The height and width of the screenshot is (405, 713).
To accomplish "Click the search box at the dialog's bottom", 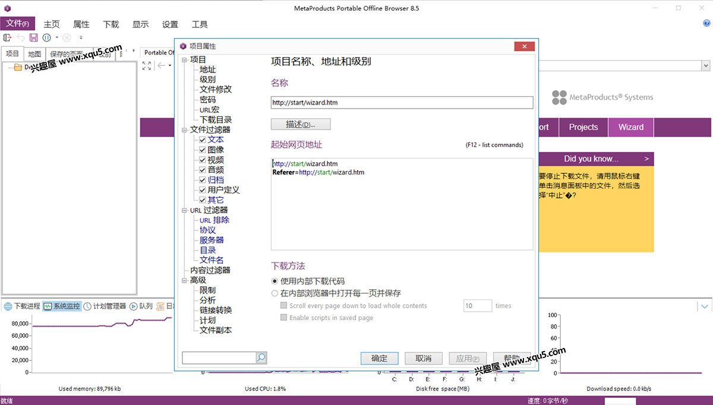I will point(219,357).
